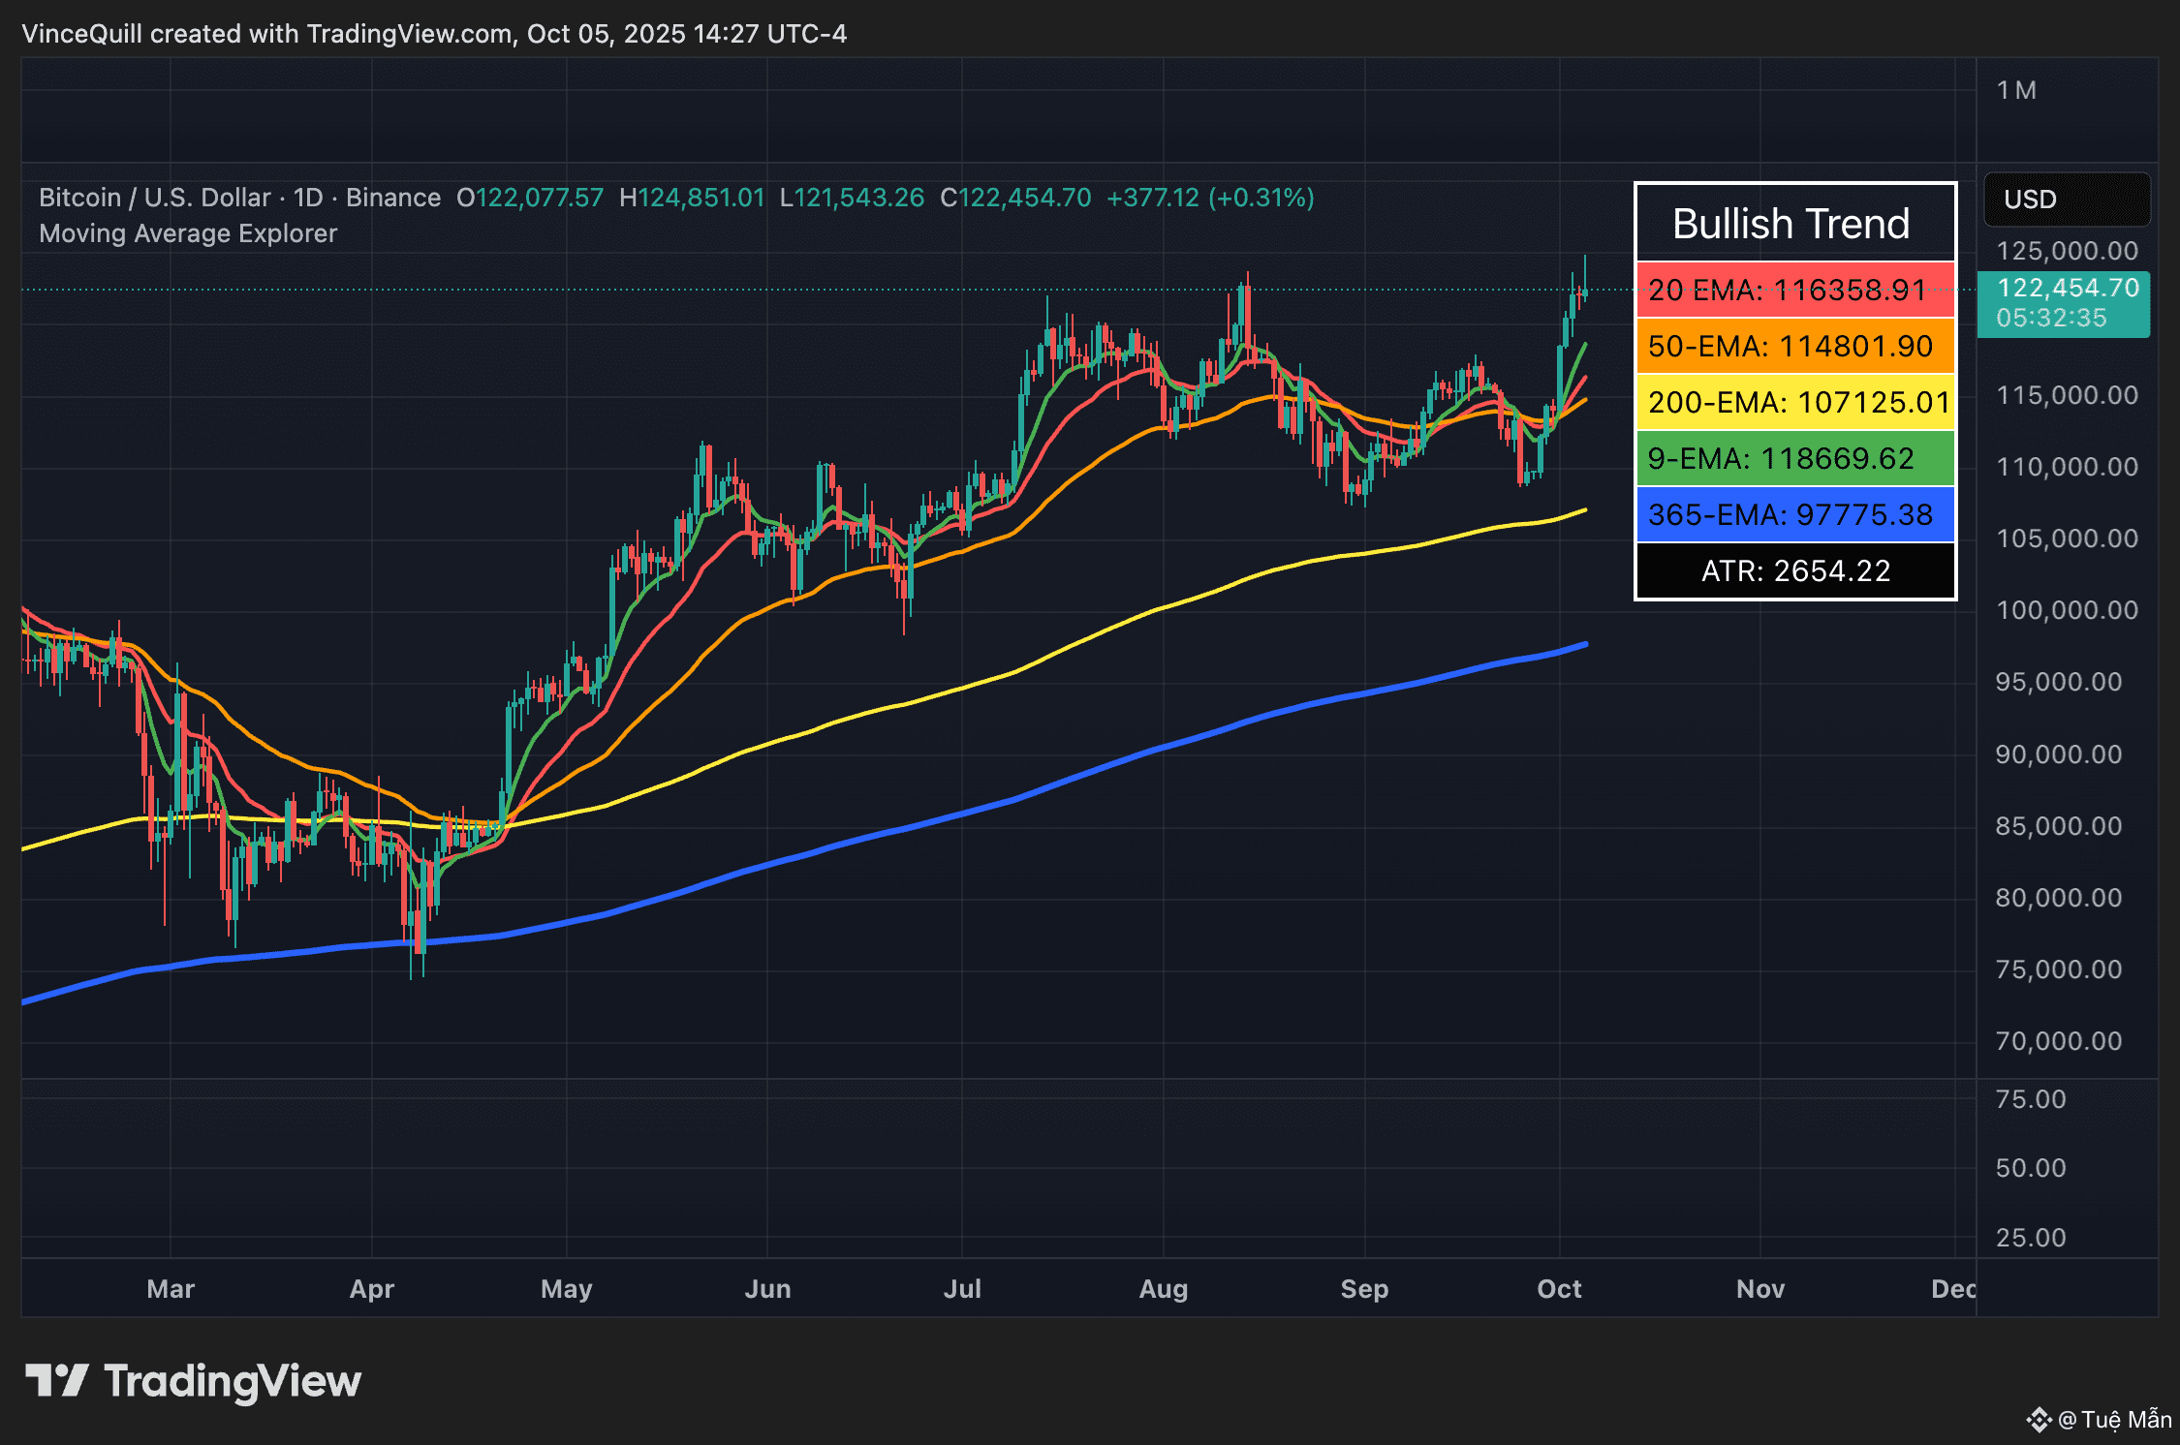Click the blue 365-EMA table row
Screen dimensions: 2180x1445
pyautogui.click(x=1794, y=514)
